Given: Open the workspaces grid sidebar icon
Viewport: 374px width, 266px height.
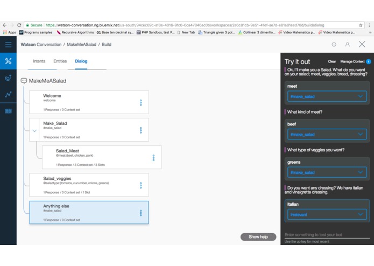Looking at the screenshot, I should (x=8, y=111).
